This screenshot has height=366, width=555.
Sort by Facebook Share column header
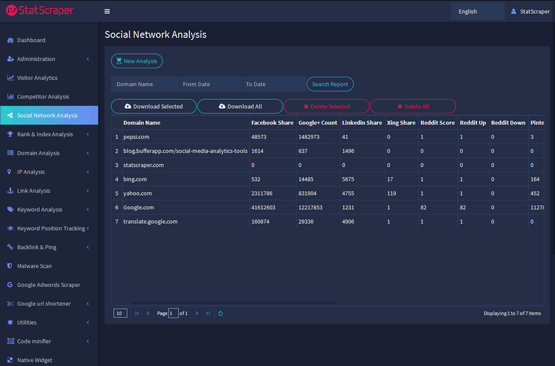[272, 123]
